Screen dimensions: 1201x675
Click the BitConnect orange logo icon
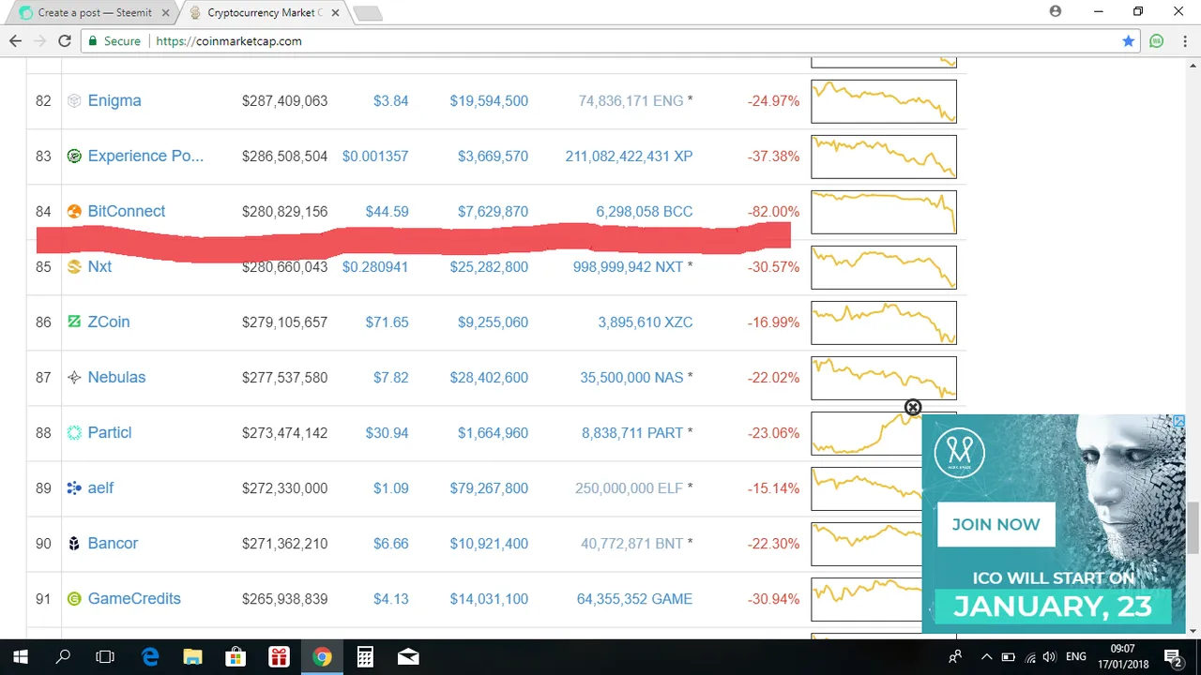point(74,211)
